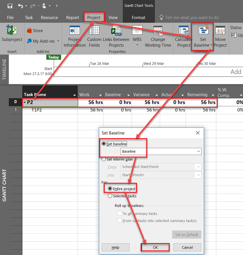
Task: Select the Set interim plan radio button
Action: coord(104,159)
